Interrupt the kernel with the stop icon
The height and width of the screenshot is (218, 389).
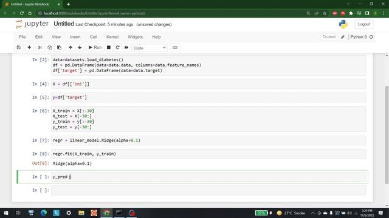[x=109, y=47]
